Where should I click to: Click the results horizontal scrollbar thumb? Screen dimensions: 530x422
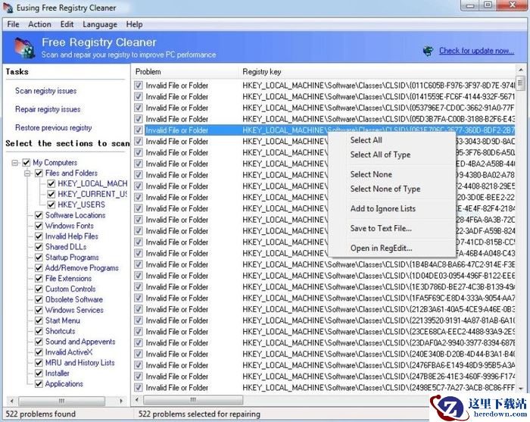click(x=193, y=400)
